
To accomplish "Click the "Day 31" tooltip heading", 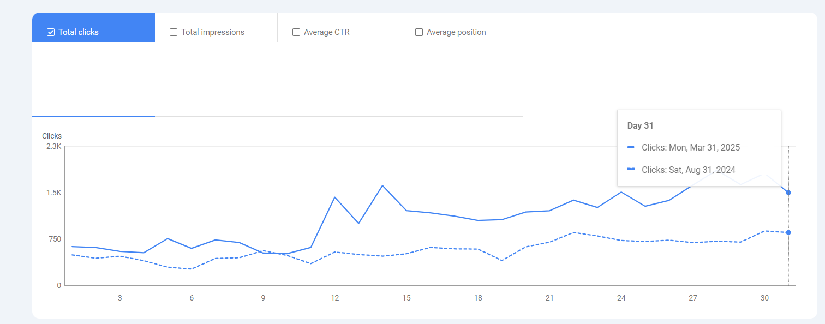I will (640, 126).
